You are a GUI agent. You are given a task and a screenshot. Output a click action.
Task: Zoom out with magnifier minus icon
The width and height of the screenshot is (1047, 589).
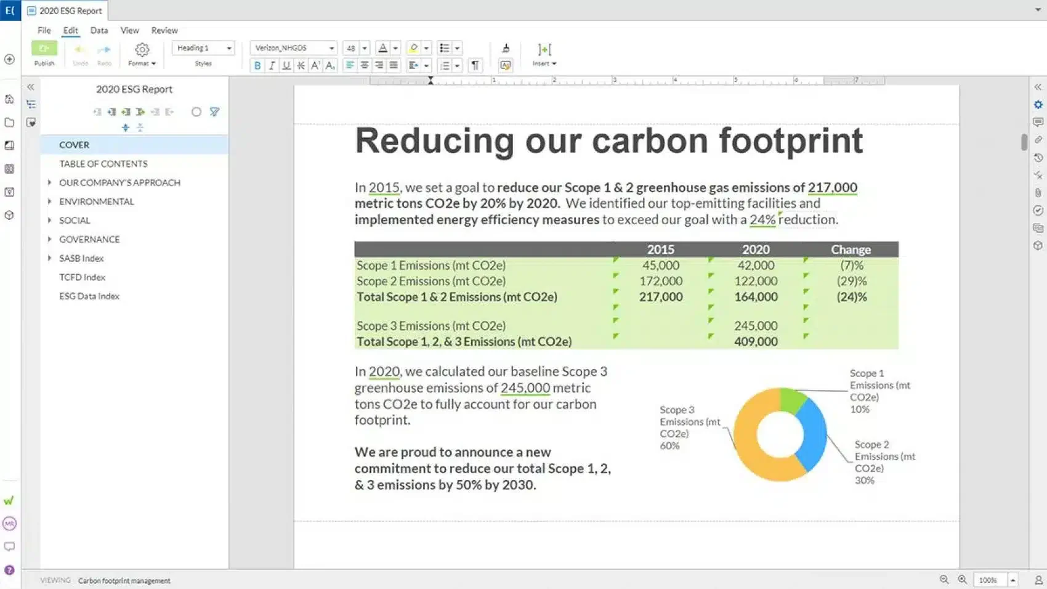point(944,580)
